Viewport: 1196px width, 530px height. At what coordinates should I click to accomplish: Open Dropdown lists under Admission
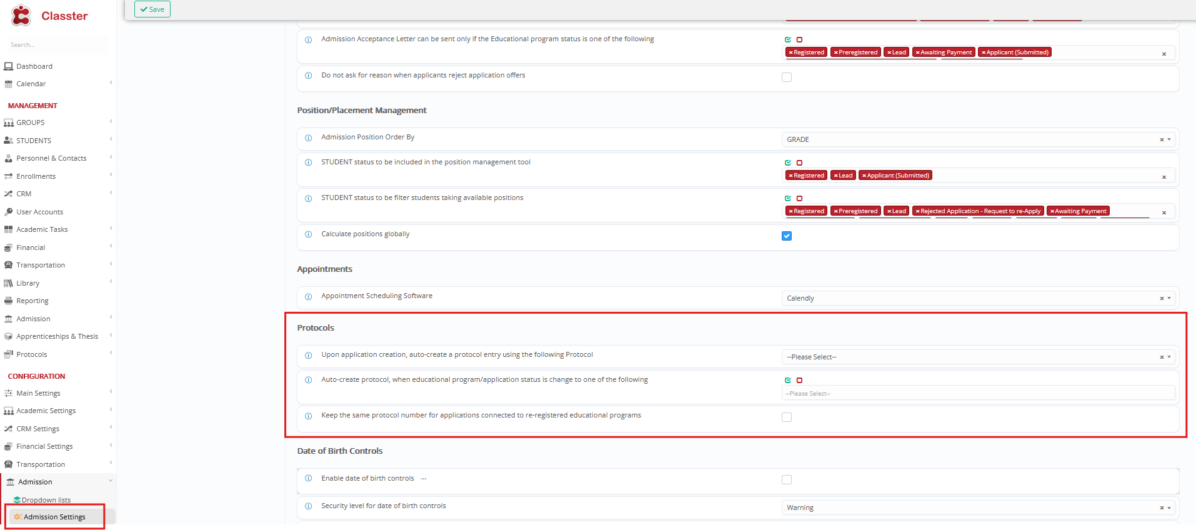pyautogui.click(x=46, y=500)
